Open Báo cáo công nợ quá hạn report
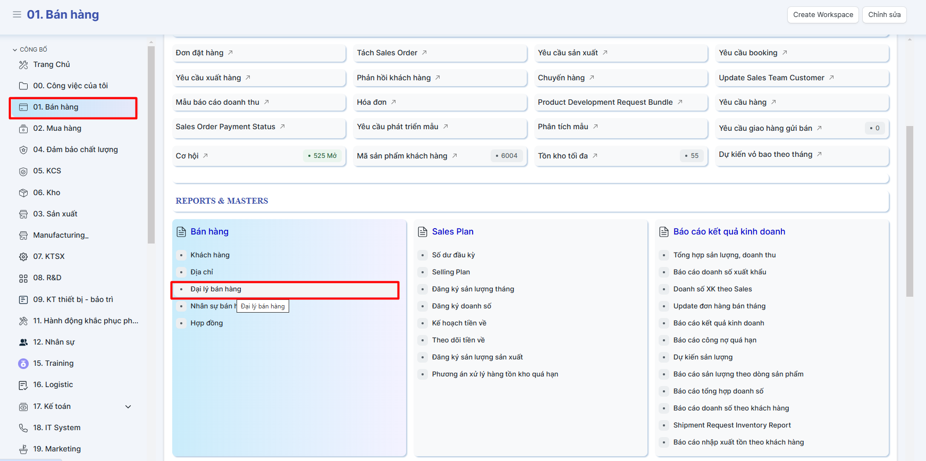 click(x=714, y=340)
